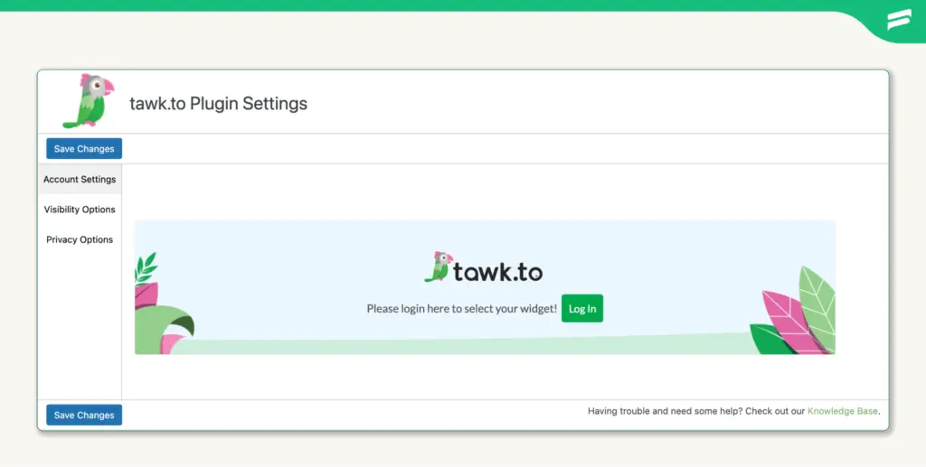Switch to the Privacy Options tab
926x467 pixels.
(80, 239)
